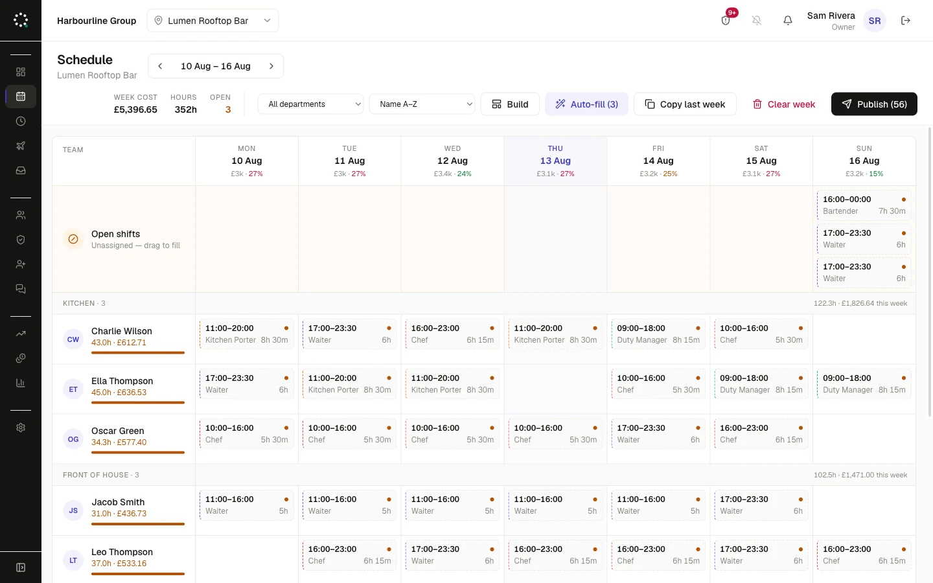Open the chat bubbles icon in the sidebar

click(21, 289)
